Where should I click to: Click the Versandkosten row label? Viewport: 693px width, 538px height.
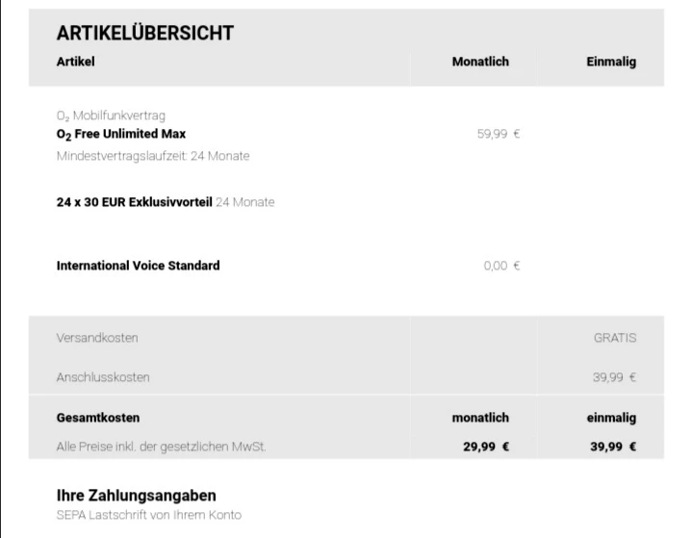[x=97, y=338]
